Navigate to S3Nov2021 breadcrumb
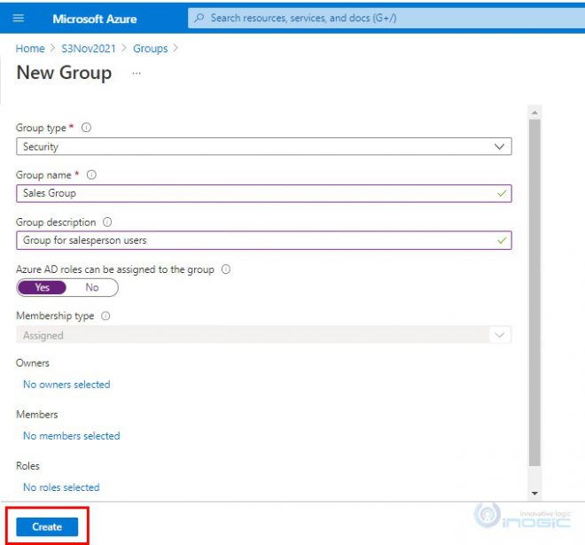The height and width of the screenshot is (545, 585). coord(88,49)
